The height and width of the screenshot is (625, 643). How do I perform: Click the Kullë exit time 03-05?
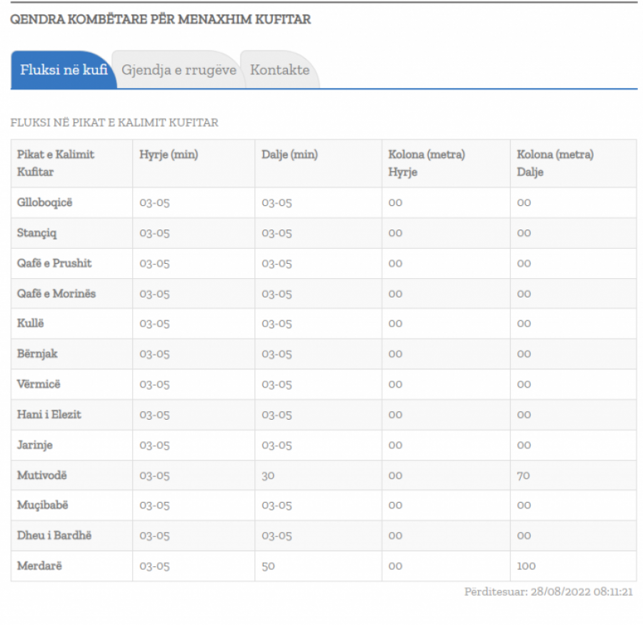[276, 324]
